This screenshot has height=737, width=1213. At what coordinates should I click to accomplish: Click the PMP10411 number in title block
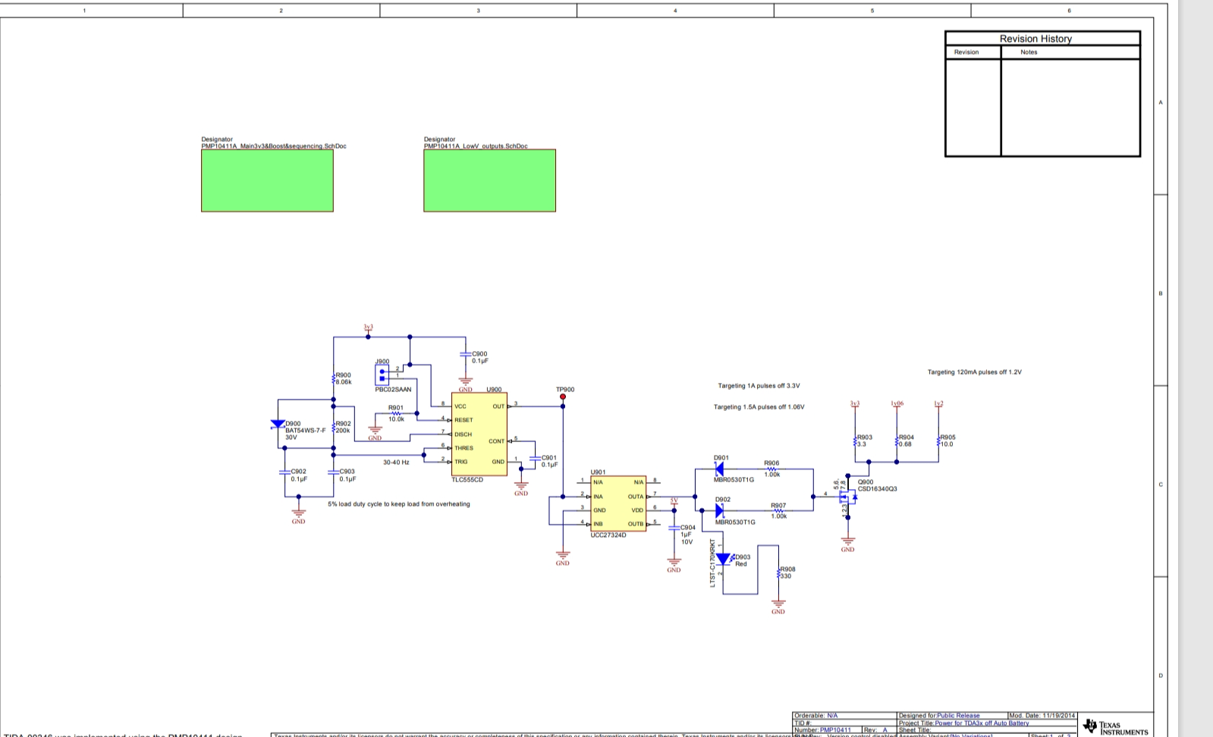tap(835, 730)
